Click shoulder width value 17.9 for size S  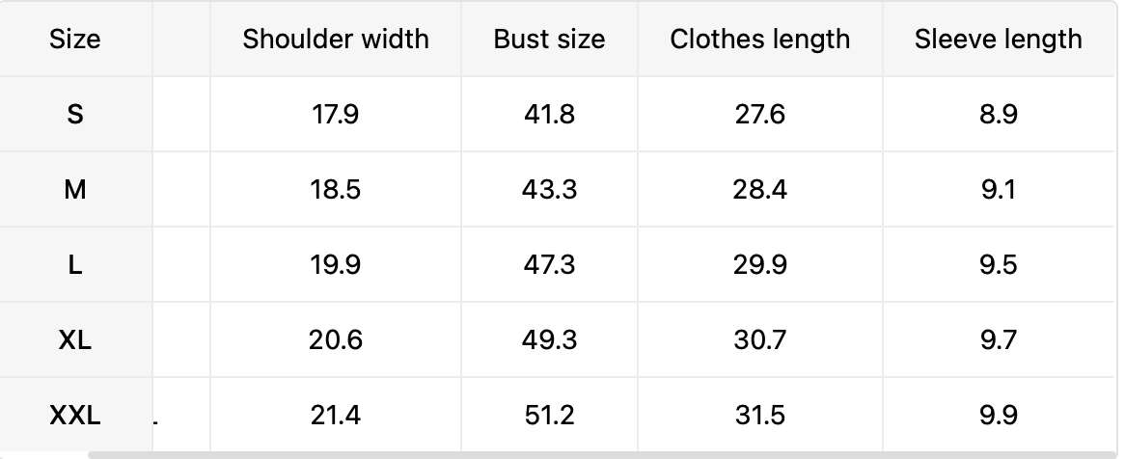tap(336, 115)
